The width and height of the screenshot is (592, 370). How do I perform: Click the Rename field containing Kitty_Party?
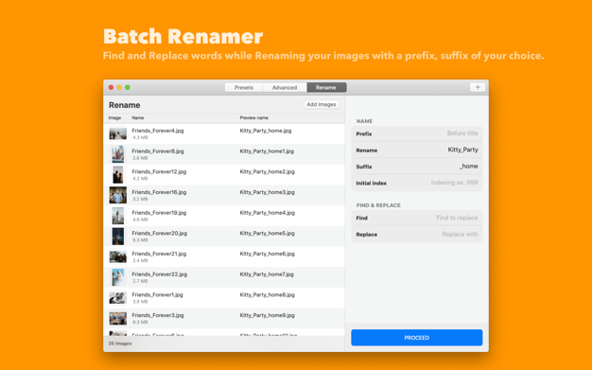tap(417, 150)
